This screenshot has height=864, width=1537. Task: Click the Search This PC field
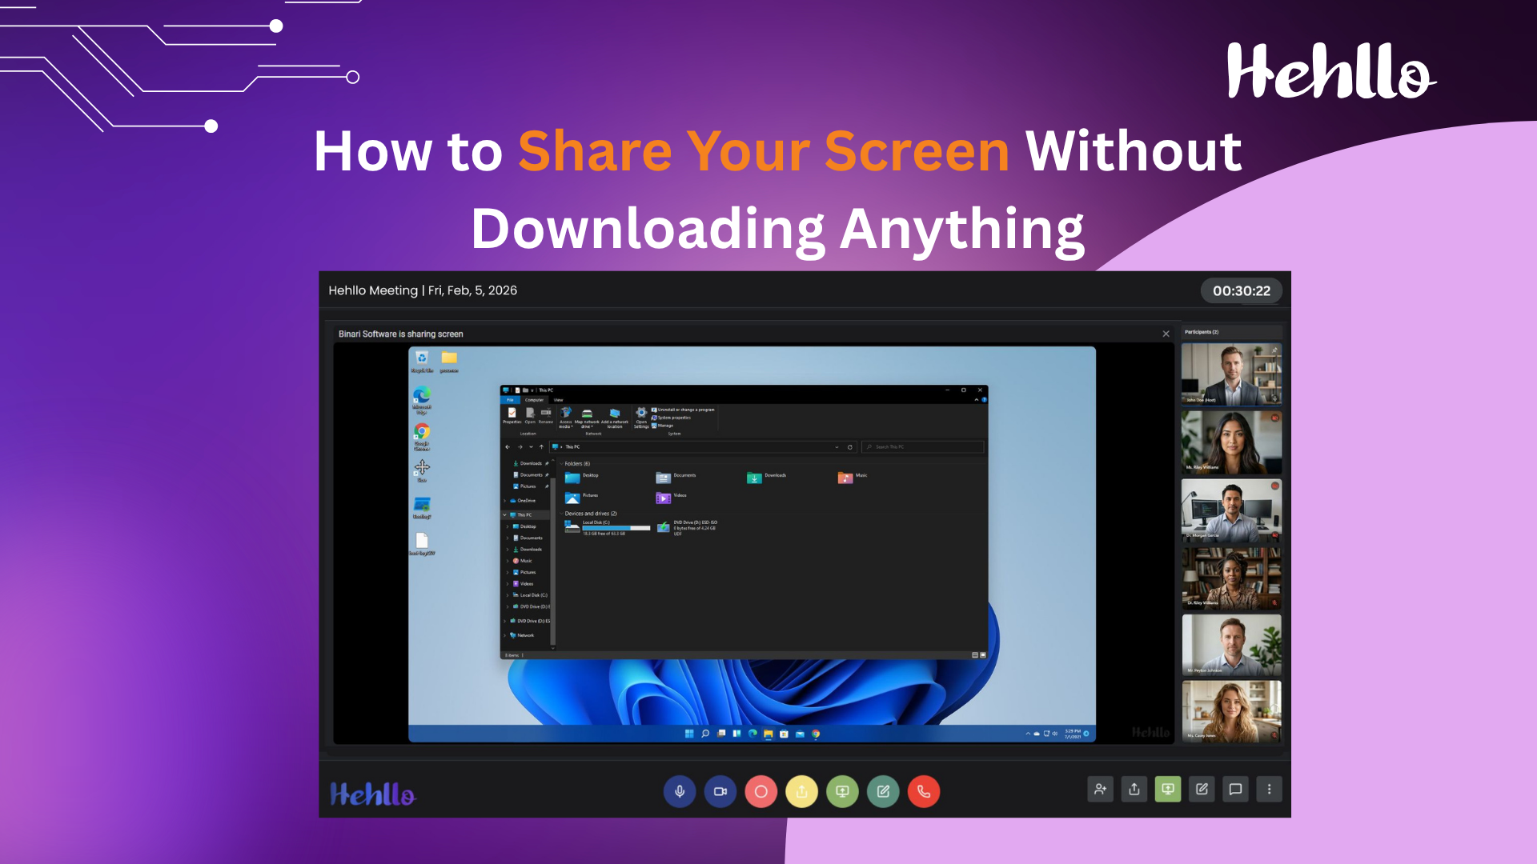(922, 447)
